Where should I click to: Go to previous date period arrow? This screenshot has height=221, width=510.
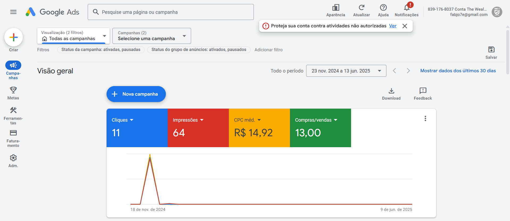pos(395,71)
